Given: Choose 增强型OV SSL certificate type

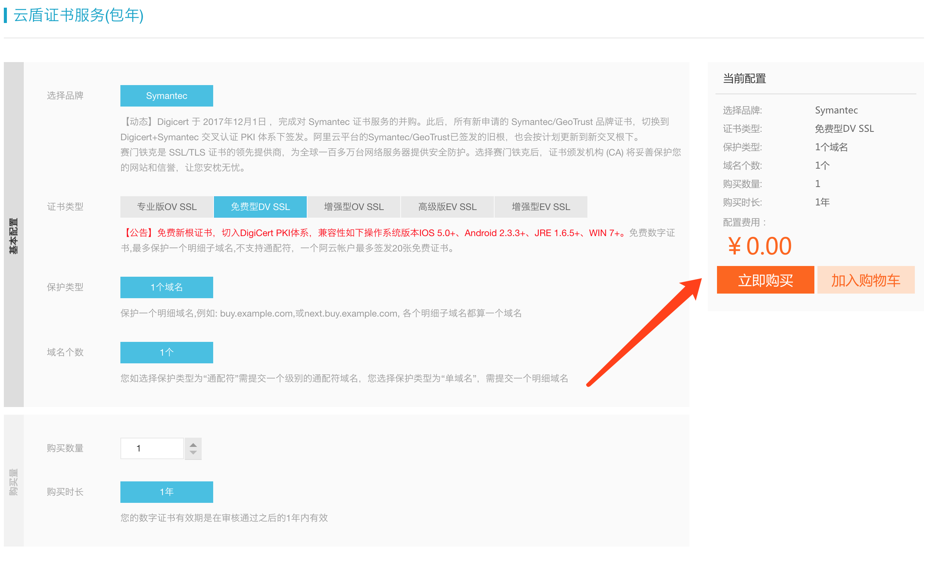Looking at the screenshot, I should (x=354, y=207).
